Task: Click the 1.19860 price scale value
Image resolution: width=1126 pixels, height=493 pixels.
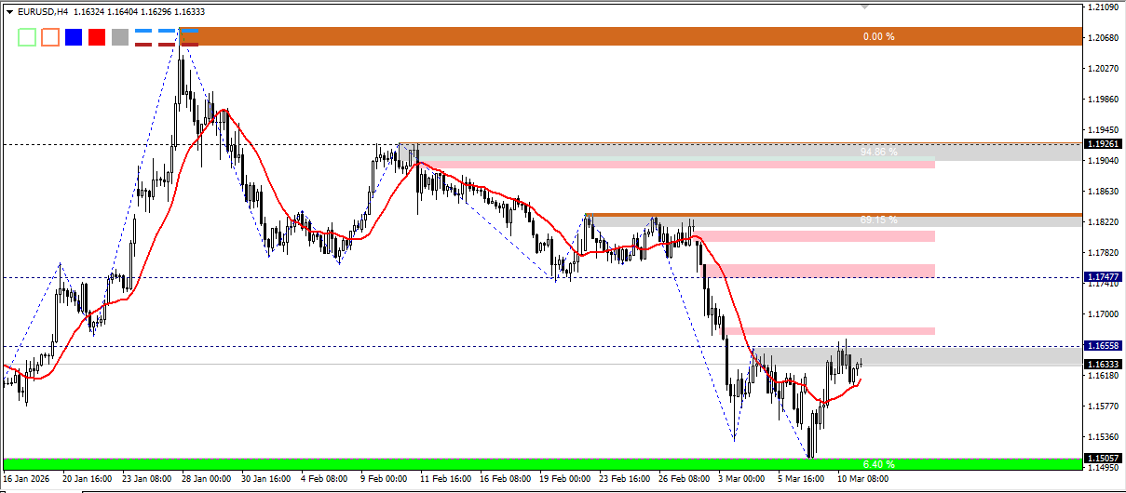Action: 1104,100
